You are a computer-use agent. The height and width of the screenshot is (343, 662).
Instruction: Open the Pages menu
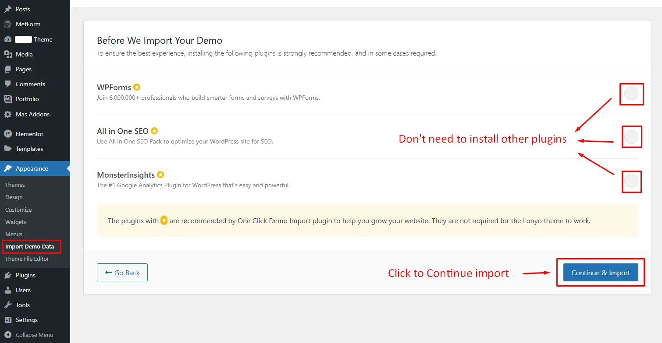coord(35,69)
